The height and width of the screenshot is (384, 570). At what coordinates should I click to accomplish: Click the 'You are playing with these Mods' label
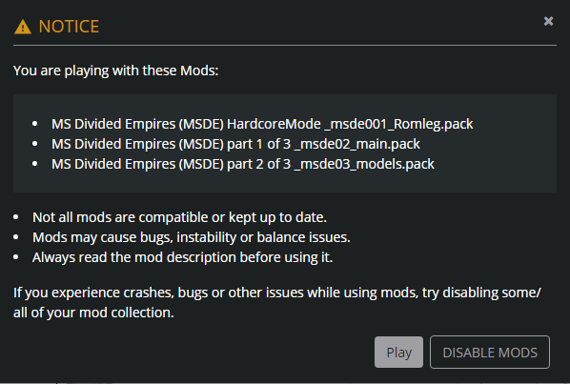(x=116, y=71)
